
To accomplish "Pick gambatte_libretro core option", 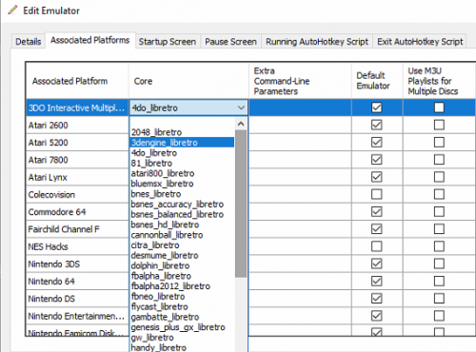I will coord(182,317).
